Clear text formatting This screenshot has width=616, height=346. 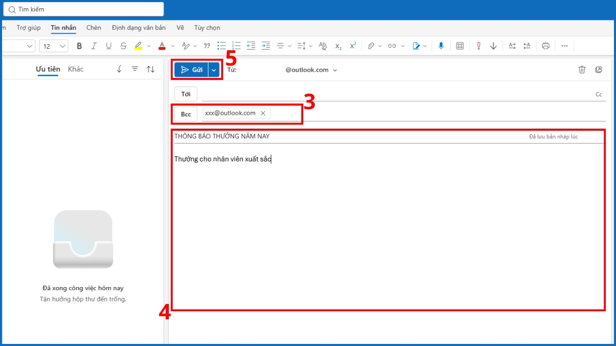pos(323,46)
